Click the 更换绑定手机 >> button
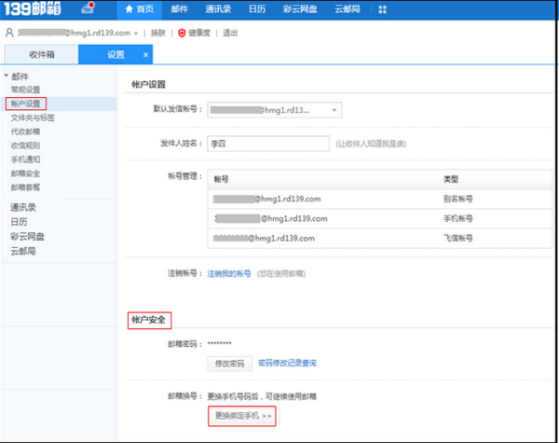This screenshot has width=559, height=443. coord(242,416)
